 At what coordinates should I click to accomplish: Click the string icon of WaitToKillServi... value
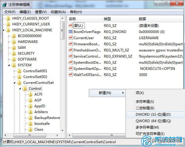click(x=70, y=75)
